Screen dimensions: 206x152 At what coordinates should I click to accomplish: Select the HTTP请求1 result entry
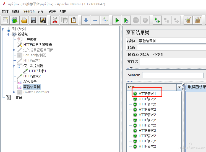click(x=147, y=94)
